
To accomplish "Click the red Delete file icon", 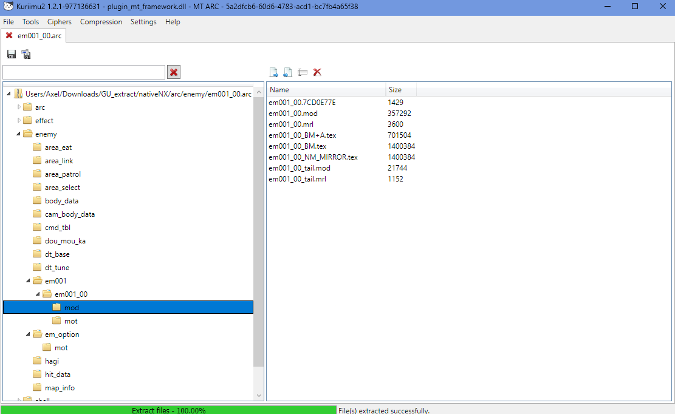I will click(317, 72).
